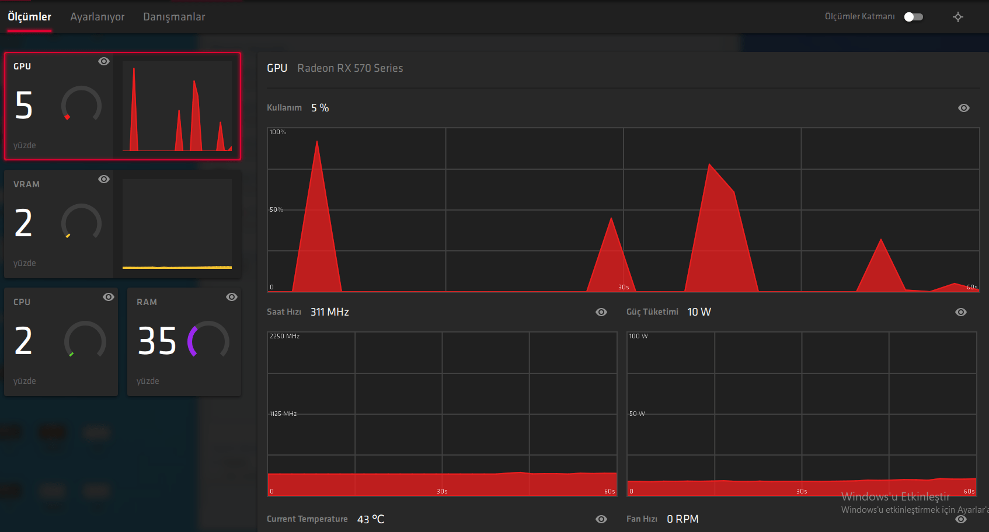Click the Saat Hızı clock speed graph

pos(442,414)
